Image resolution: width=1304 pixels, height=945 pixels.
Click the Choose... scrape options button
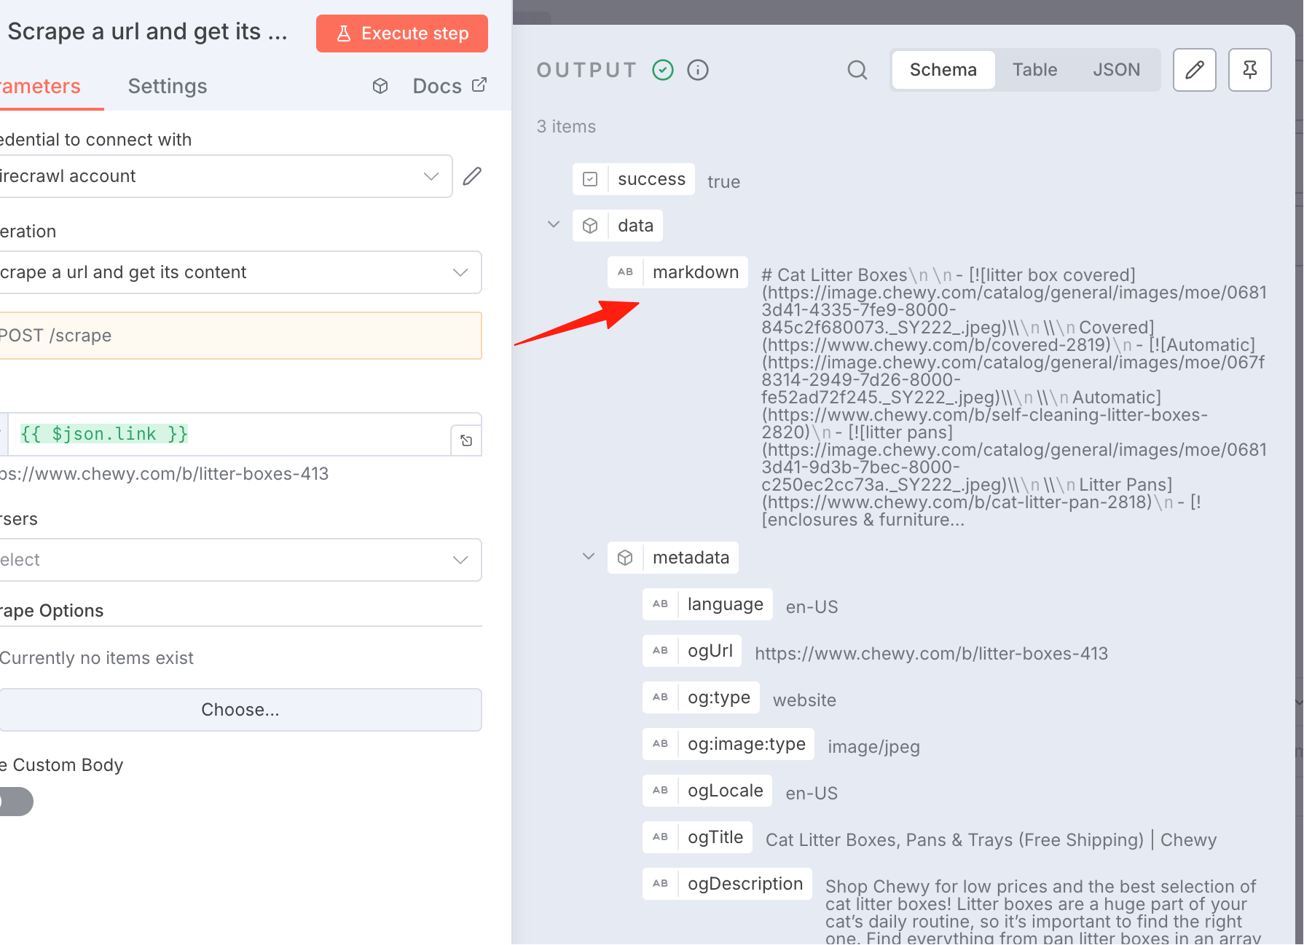point(240,710)
